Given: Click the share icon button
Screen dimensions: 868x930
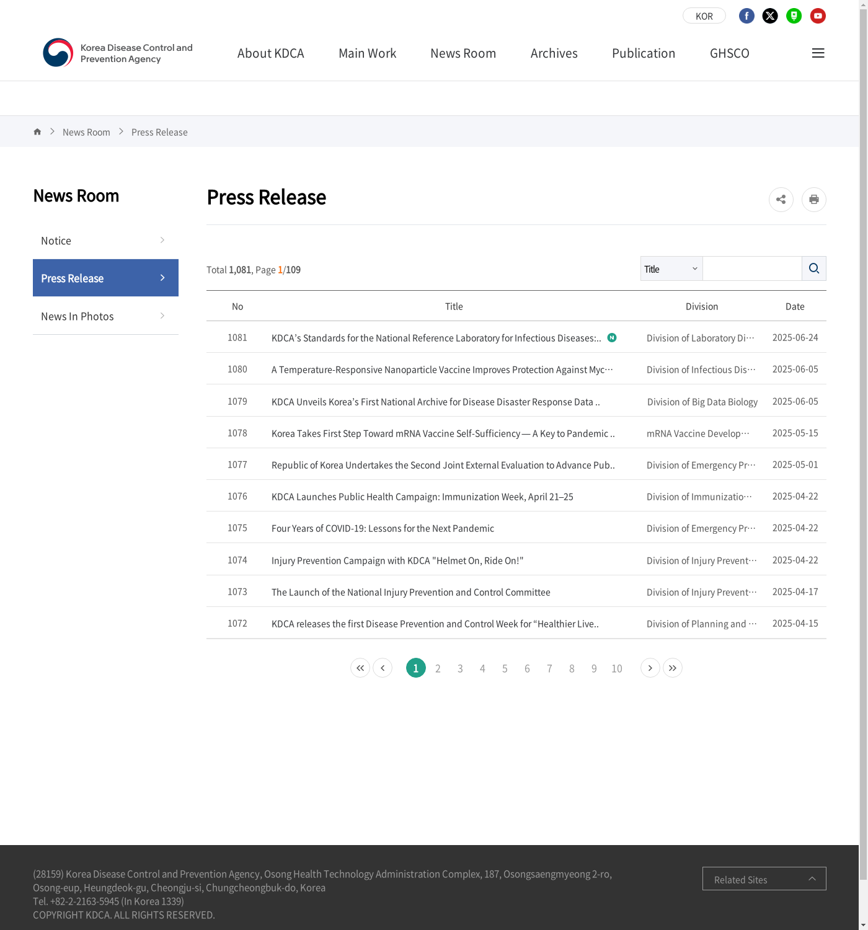Looking at the screenshot, I should click(781, 200).
